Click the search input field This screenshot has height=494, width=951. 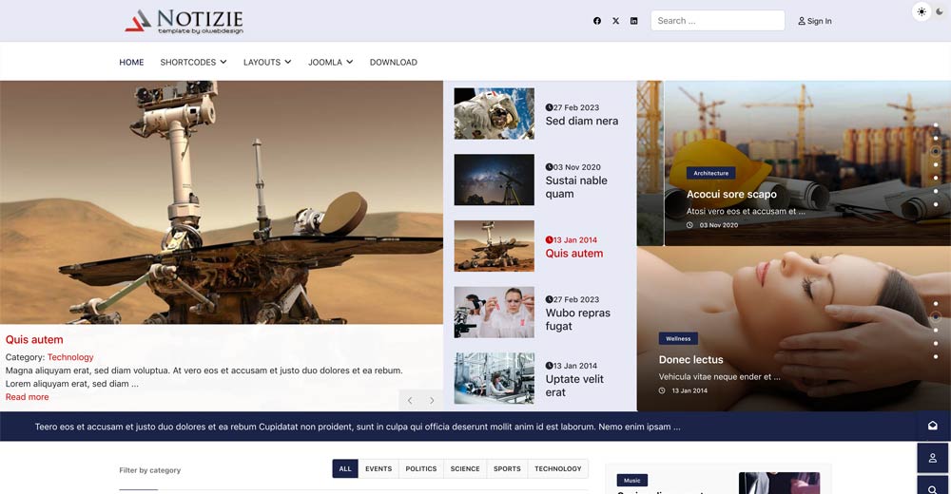click(x=717, y=21)
